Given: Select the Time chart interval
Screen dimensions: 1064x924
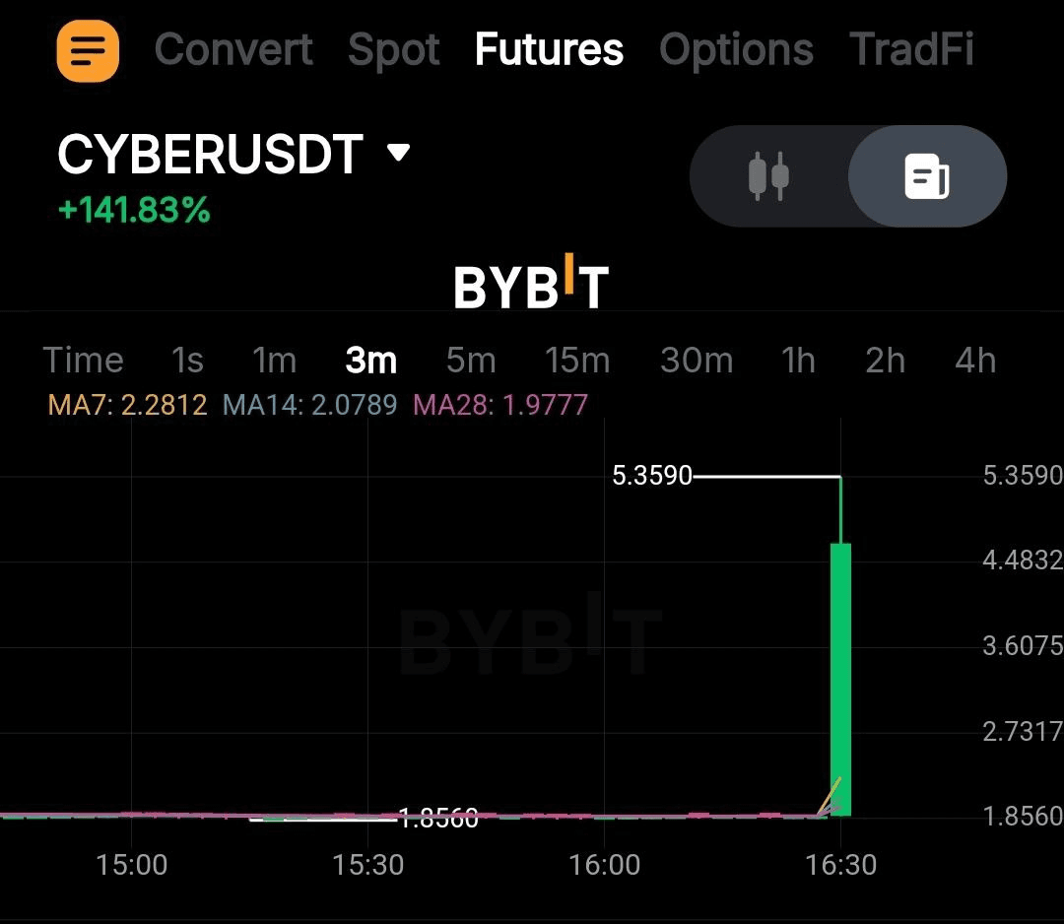Looking at the screenshot, I should [x=84, y=360].
